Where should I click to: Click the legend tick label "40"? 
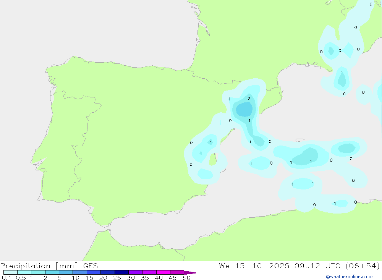tap(159, 278)
